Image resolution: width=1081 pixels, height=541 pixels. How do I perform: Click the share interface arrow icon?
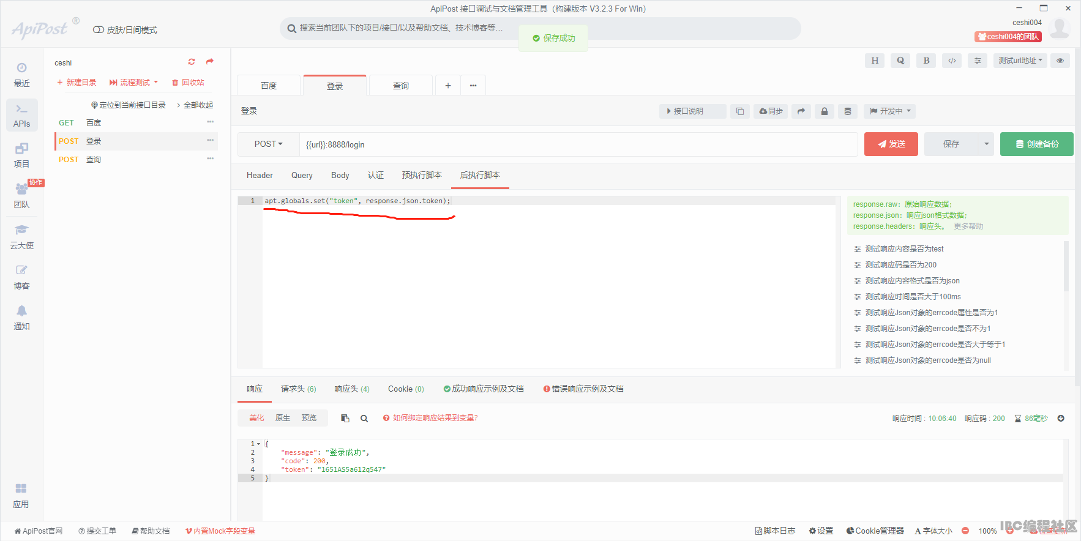[801, 111]
